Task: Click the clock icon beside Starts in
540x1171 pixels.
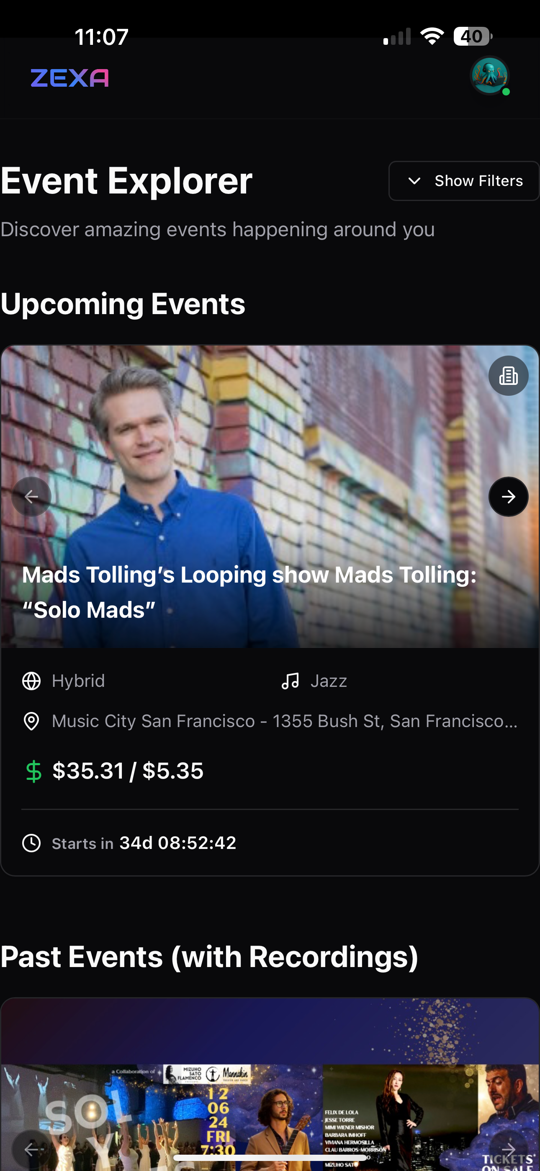Action: (x=31, y=843)
